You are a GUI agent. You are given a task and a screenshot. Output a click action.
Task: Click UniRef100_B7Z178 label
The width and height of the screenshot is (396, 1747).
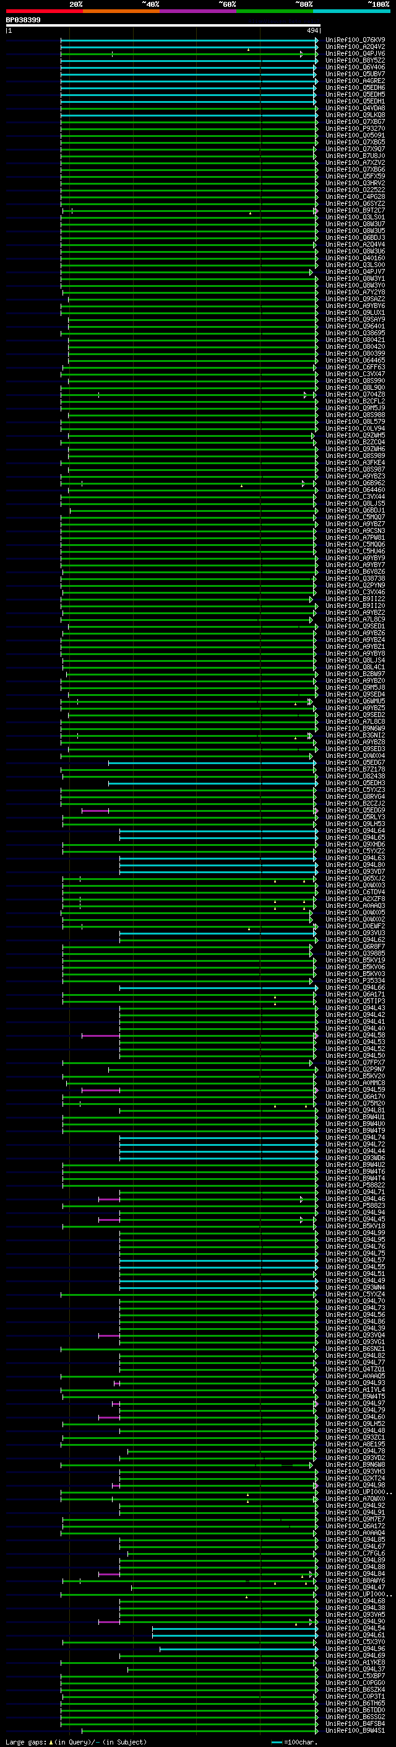(x=355, y=769)
